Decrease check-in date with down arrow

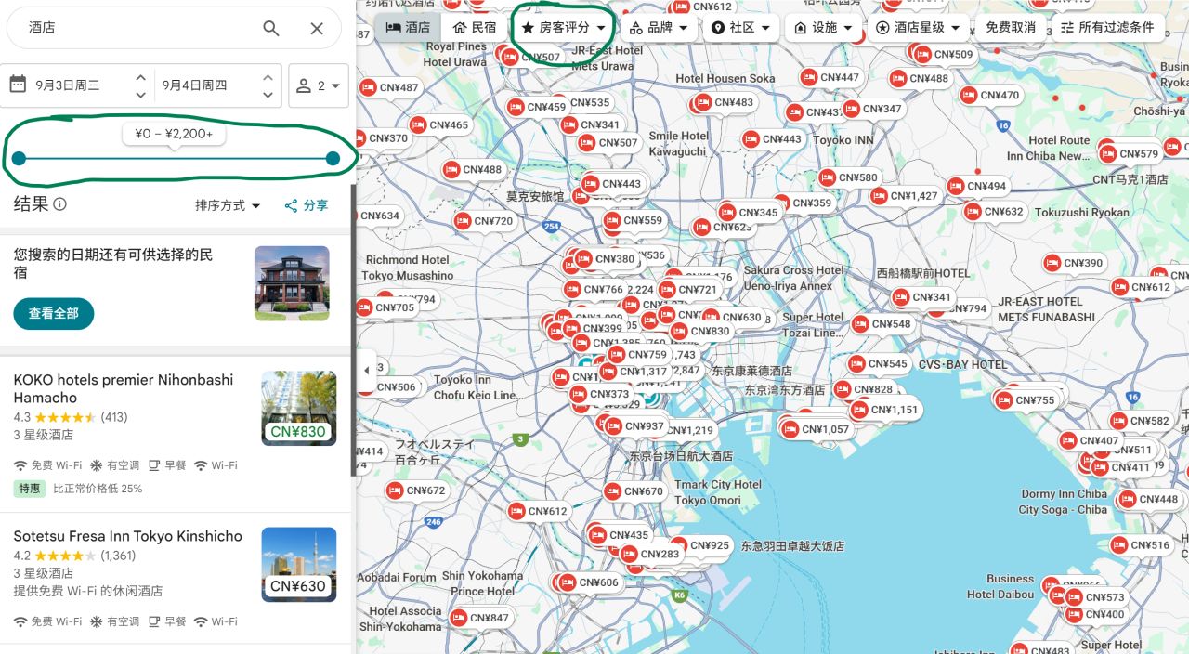coord(140,95)
